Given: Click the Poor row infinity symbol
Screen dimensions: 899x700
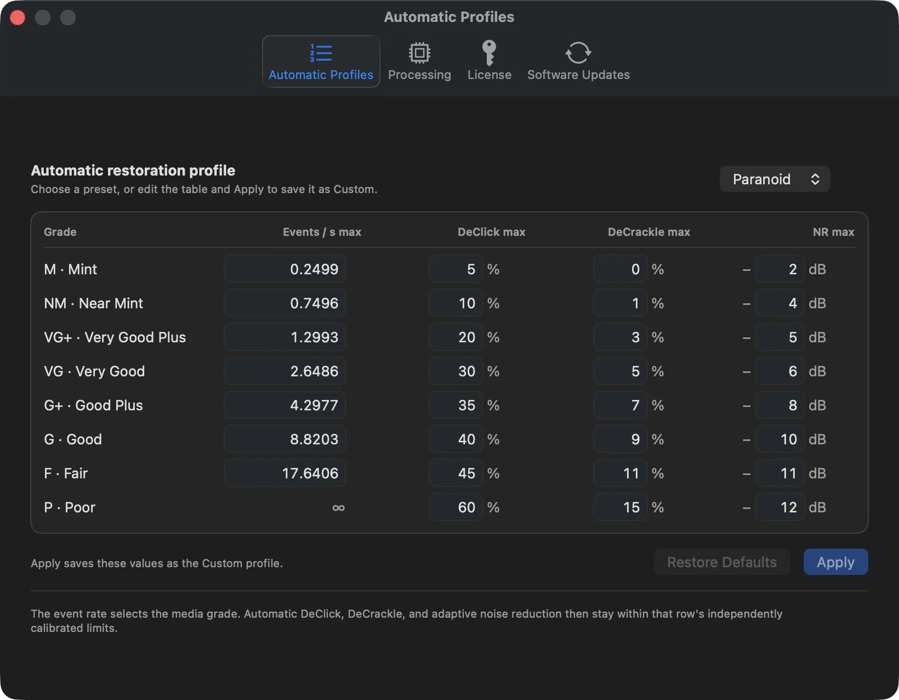Looking at the screenshot, I should coord(338,507).
